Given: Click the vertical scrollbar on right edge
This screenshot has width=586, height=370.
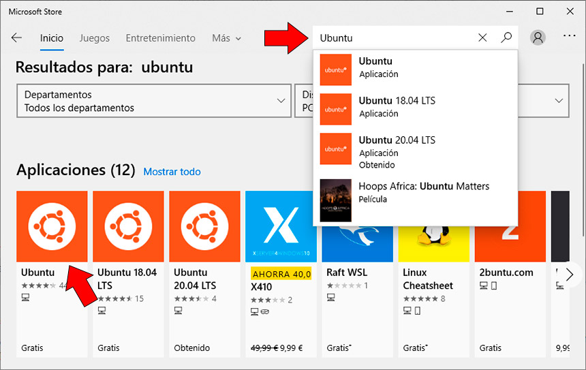Looking at the screenshot, I should pyautogui.click(x=583, y=149).
